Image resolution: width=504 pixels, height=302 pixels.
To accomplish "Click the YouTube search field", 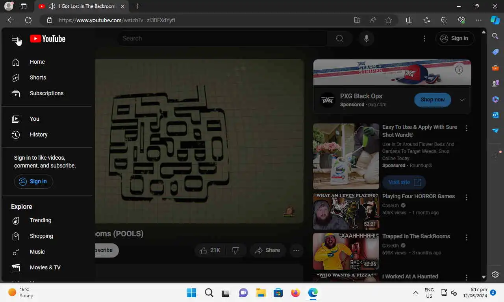I will (222, 38).
